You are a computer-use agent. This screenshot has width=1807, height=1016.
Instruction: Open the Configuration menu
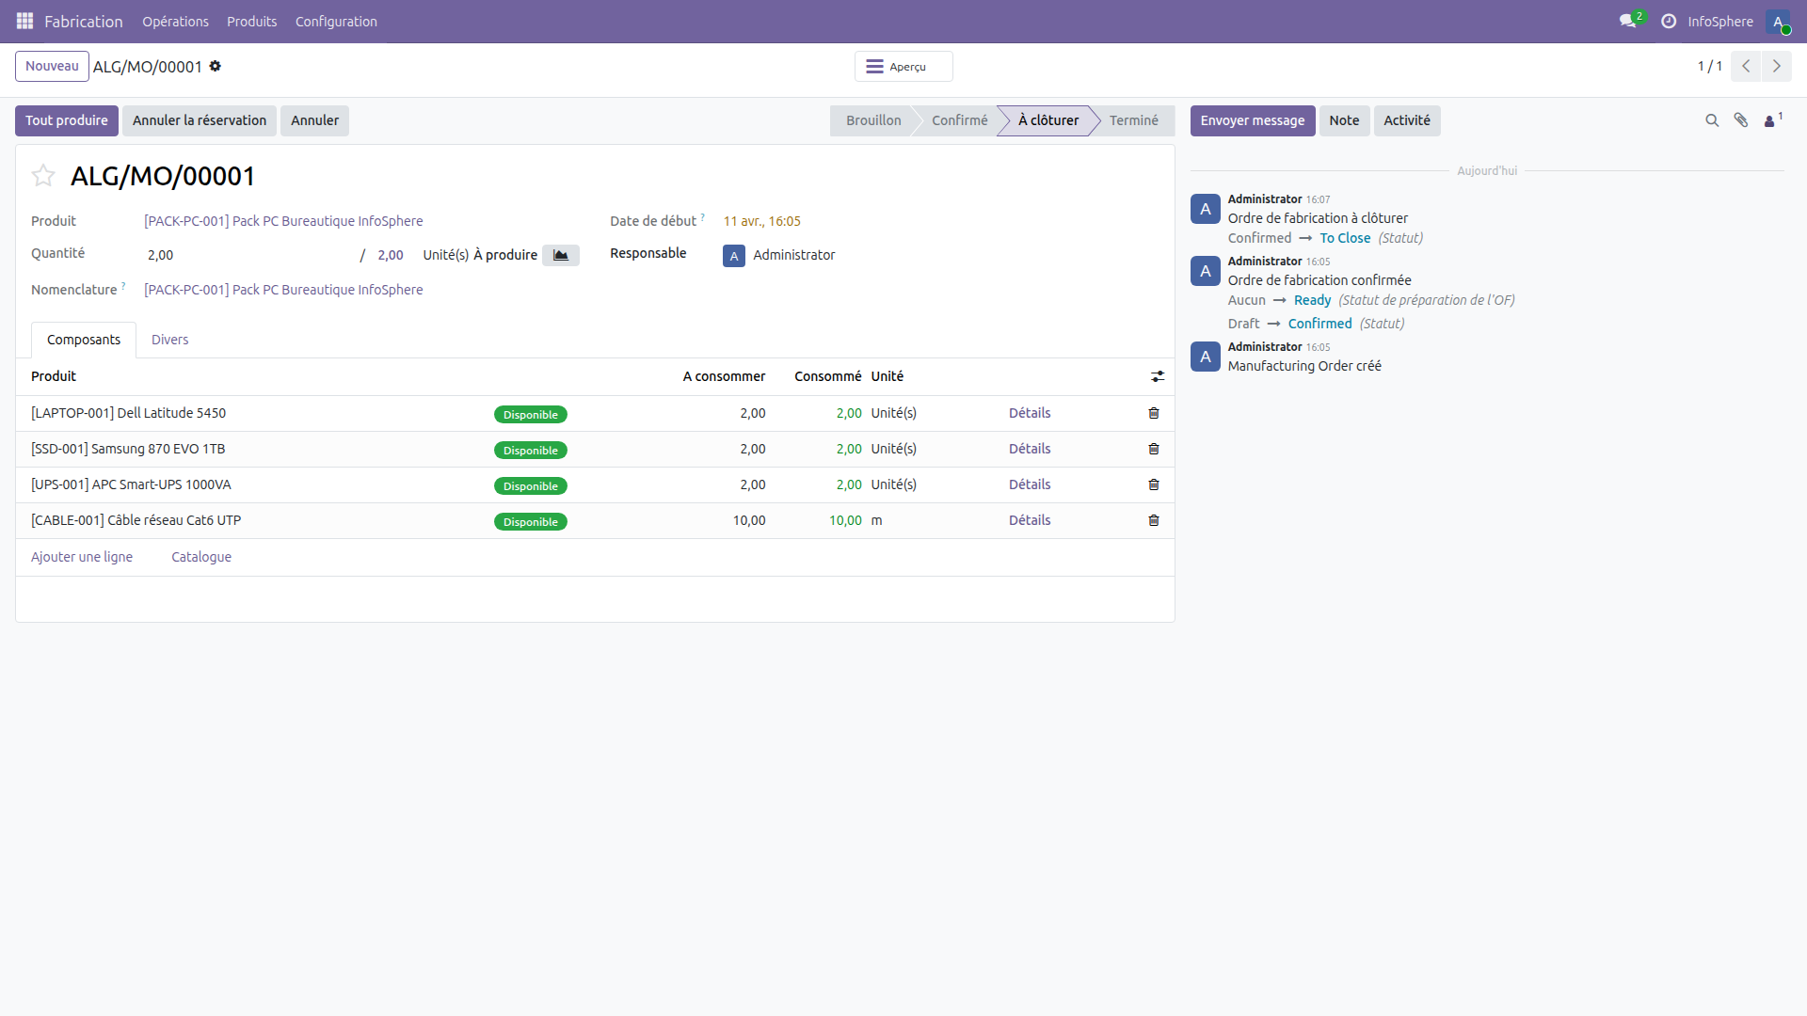click(336, 21)
